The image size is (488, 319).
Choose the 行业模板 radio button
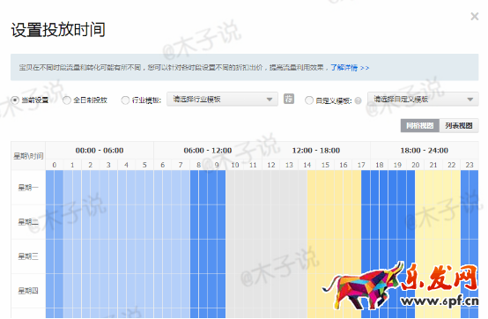[x=125, y=100]
